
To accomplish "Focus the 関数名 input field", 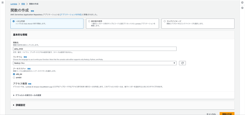I will 95,49.
